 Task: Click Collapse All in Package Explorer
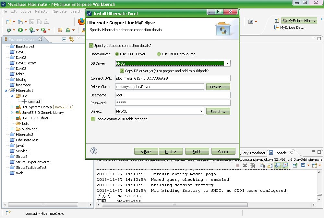[64, 39]
